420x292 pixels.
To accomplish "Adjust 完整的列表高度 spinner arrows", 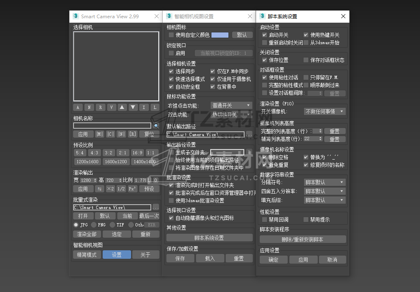I will 321,131.
